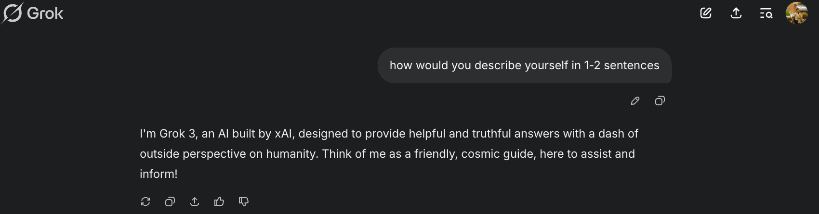Start a new chat with compose icon
The width and height of the screenshot is (819, 214).
click(706, 13)
